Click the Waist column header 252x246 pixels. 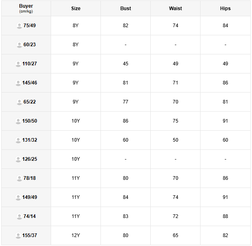(x=175, y=9)
